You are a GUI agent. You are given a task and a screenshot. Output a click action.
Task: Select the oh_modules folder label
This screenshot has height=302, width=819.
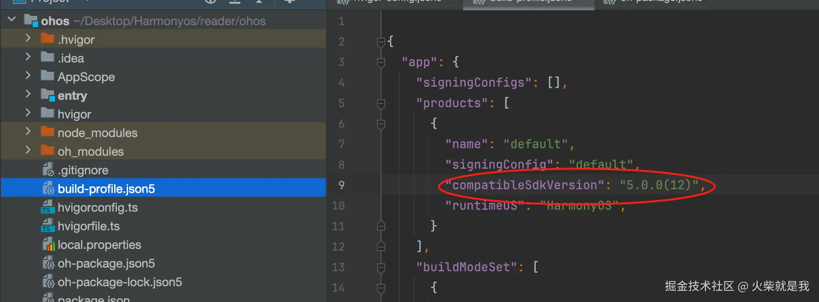coord(90,151)
